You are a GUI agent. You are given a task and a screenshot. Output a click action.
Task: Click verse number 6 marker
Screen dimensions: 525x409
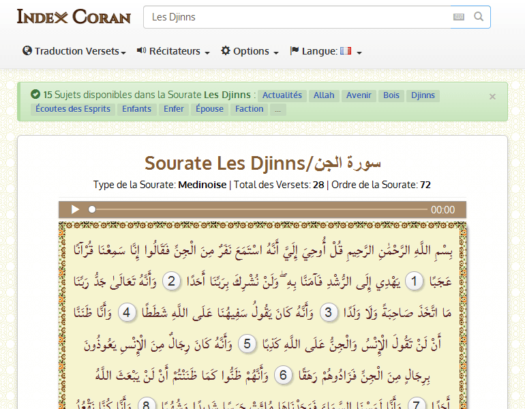tap(284, 376)
